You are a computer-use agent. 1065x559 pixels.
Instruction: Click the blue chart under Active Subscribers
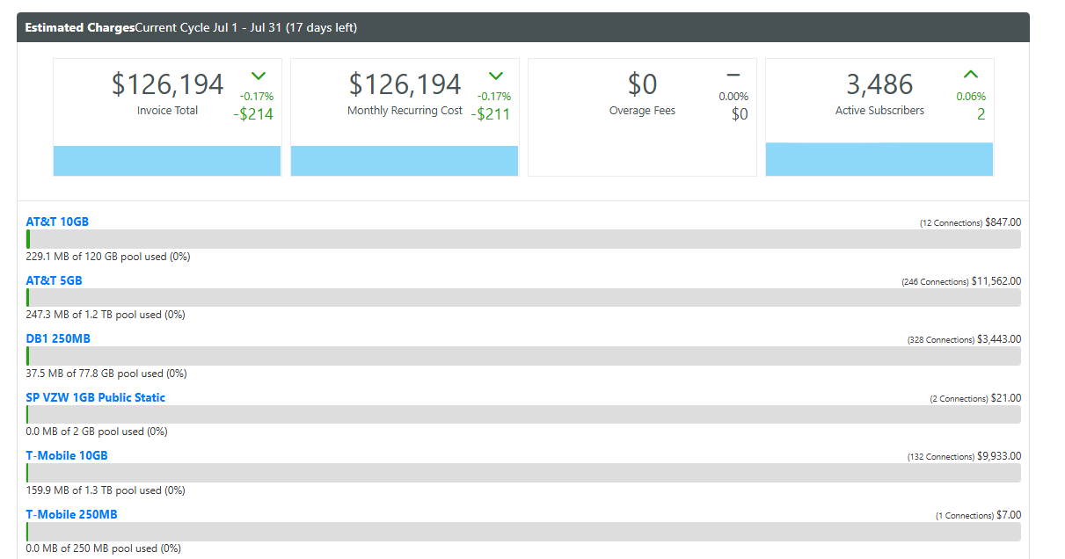pyautogui.click(x=879, y=159)
